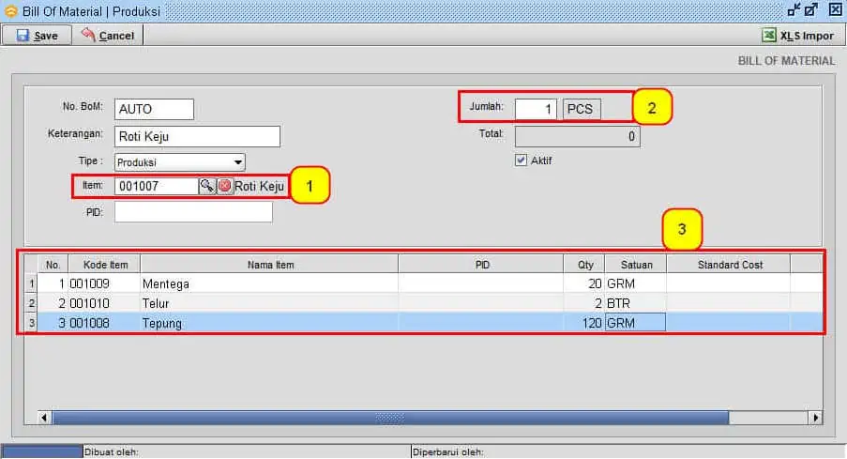Click the Qty column header
The image size is (847, 459).
584,265
